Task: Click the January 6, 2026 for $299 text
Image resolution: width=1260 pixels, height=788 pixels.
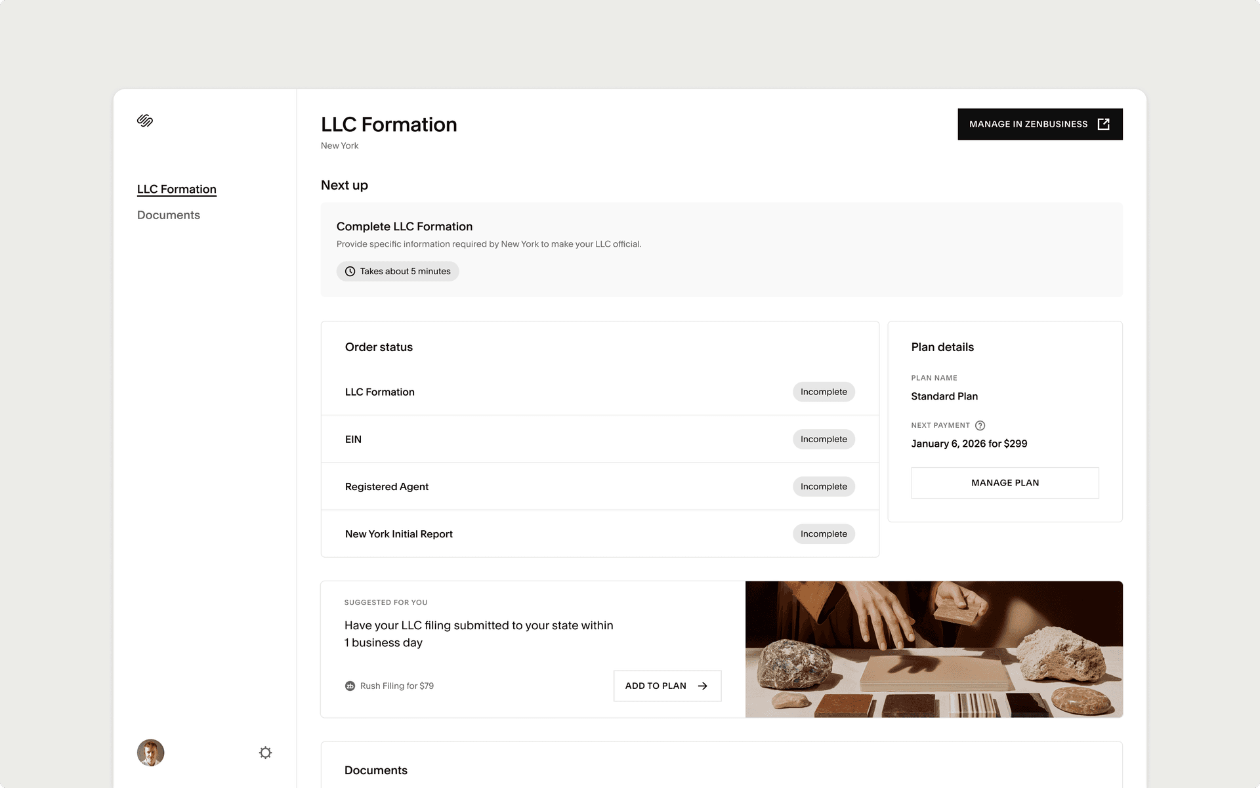Action: (969, 444)
